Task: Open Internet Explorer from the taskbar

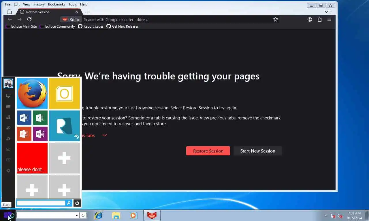Action: (99, 215)
